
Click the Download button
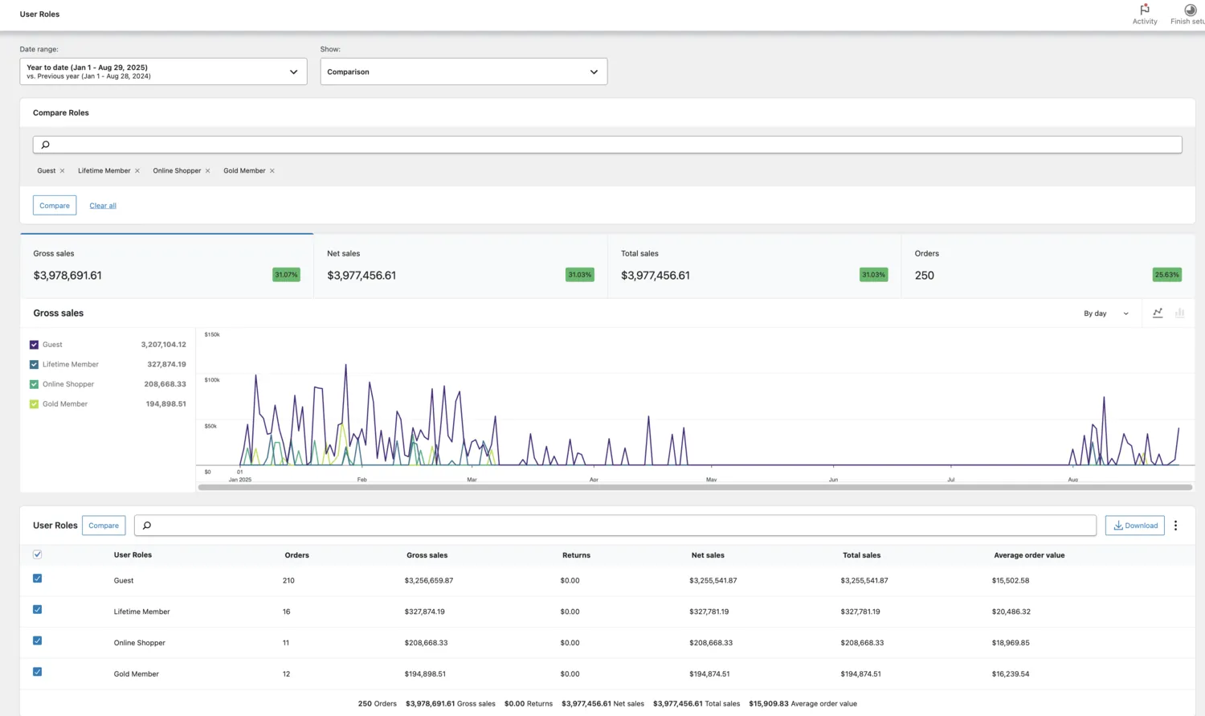tap(1134, 526)
